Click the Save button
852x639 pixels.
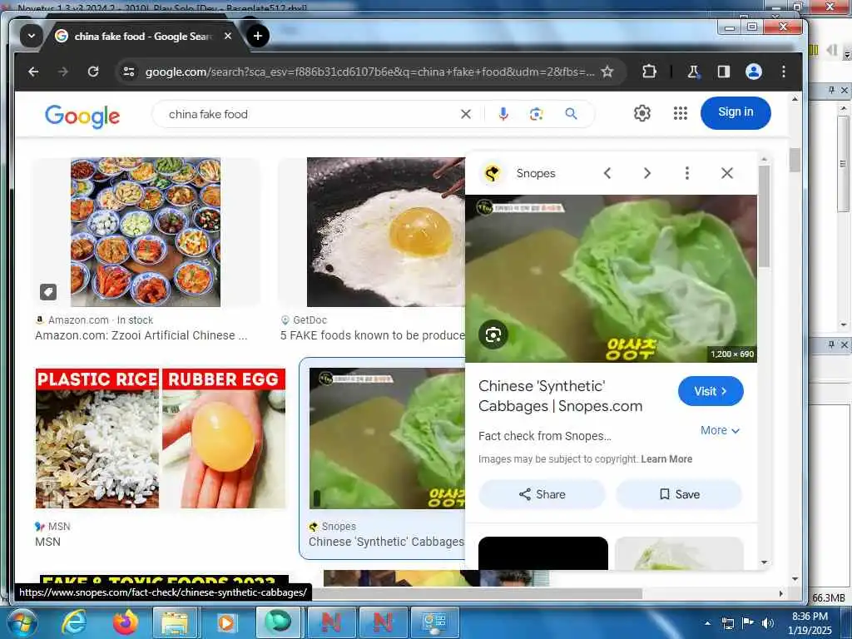pos(679,494)
